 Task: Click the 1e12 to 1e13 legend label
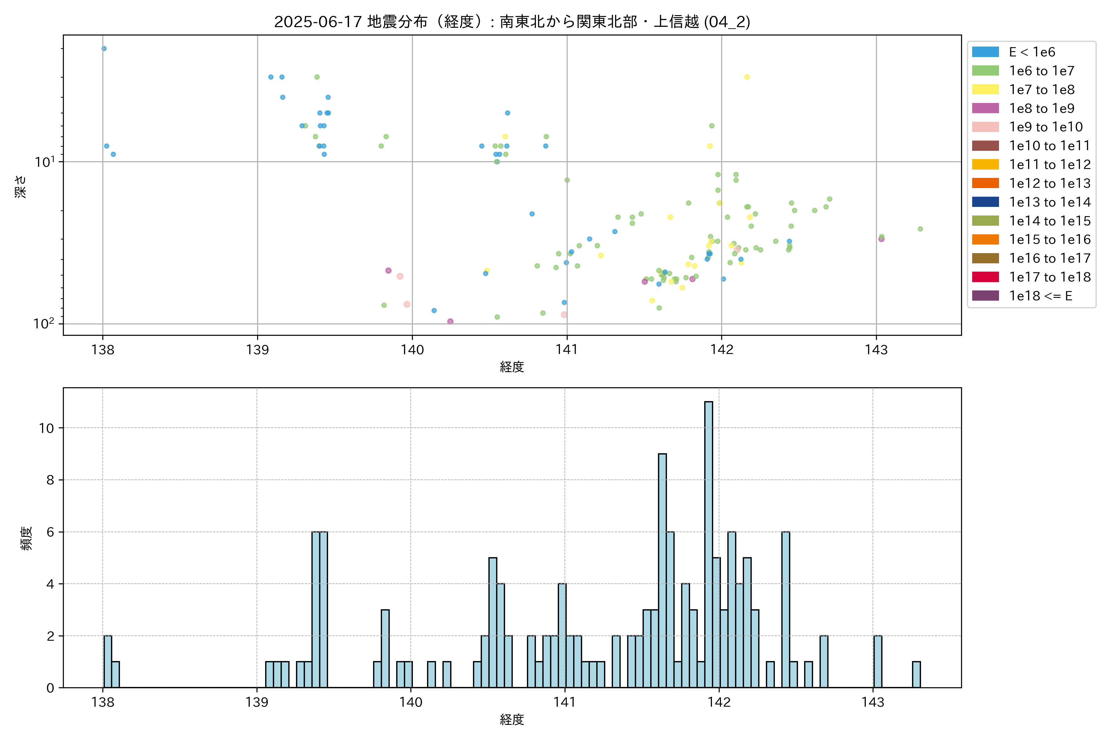click(x=1050, y=183)
